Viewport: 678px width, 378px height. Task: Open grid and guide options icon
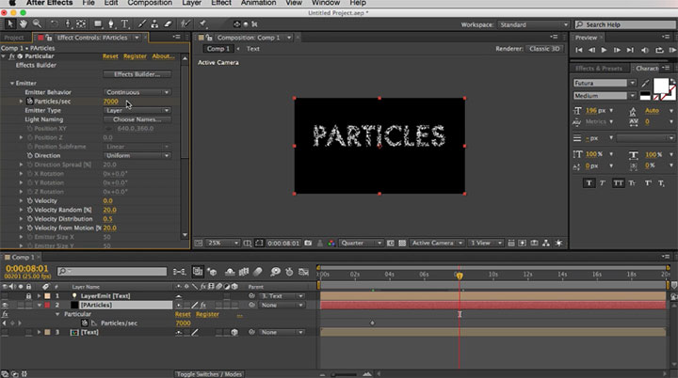pyautogui.click(x=248, y=244)
